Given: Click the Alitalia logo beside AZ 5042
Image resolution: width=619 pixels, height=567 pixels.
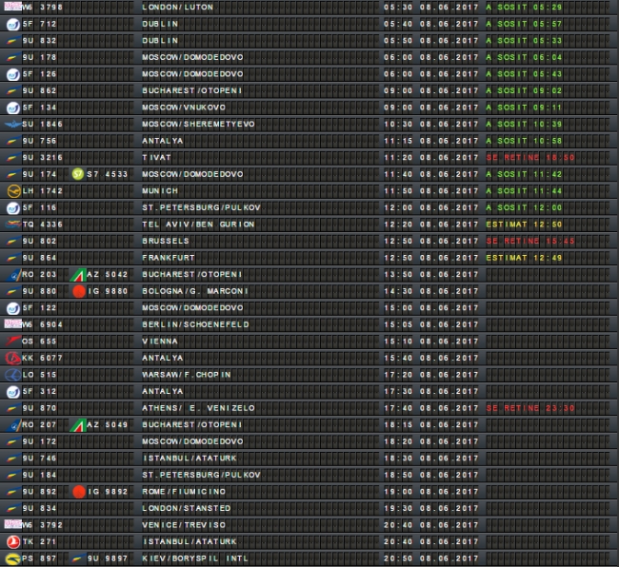Looking at the screenshot, I should coord(78,275).
